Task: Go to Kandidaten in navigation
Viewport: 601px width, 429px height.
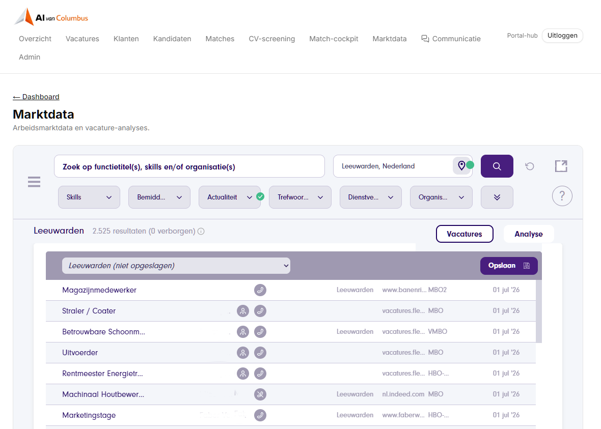Action: click(172, 39)
